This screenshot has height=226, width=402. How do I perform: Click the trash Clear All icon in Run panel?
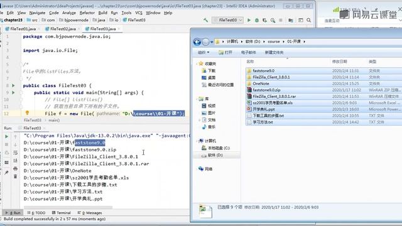[15, 176]
